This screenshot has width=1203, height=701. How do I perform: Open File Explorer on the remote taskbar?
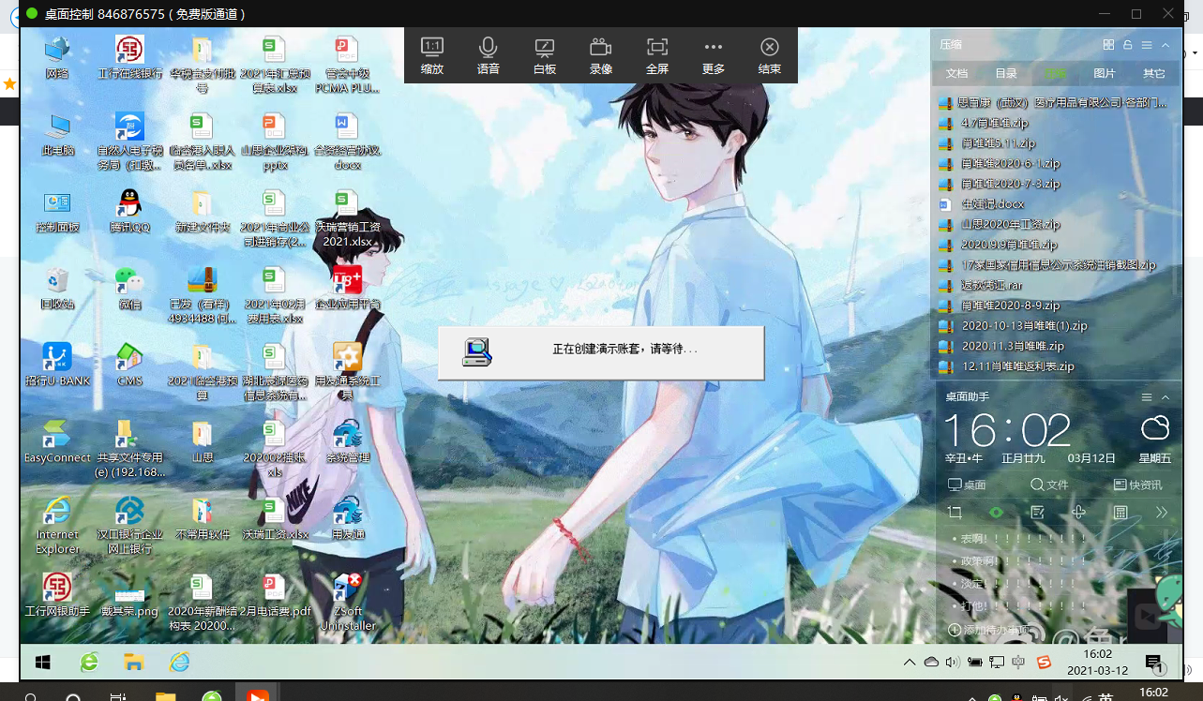click(x=132, y=663)
